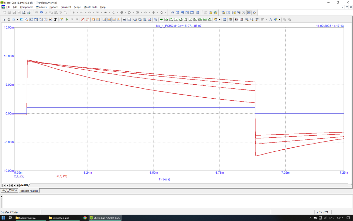This screenshot has height=221, width=353.
Task: Click the last-page tab navigation arrow
Action: (18, 185)
